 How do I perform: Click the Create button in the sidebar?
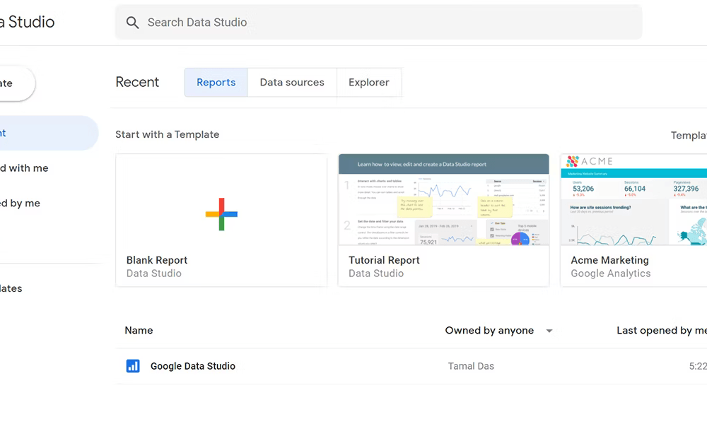17,83
